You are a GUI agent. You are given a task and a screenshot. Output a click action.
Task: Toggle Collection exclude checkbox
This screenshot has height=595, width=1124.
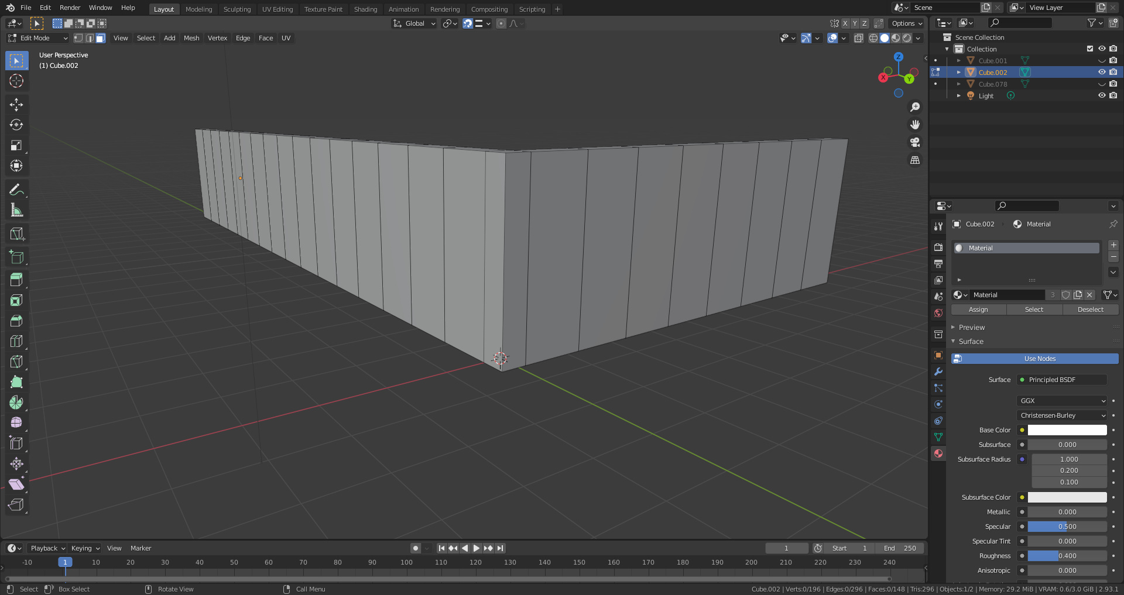1089,49
